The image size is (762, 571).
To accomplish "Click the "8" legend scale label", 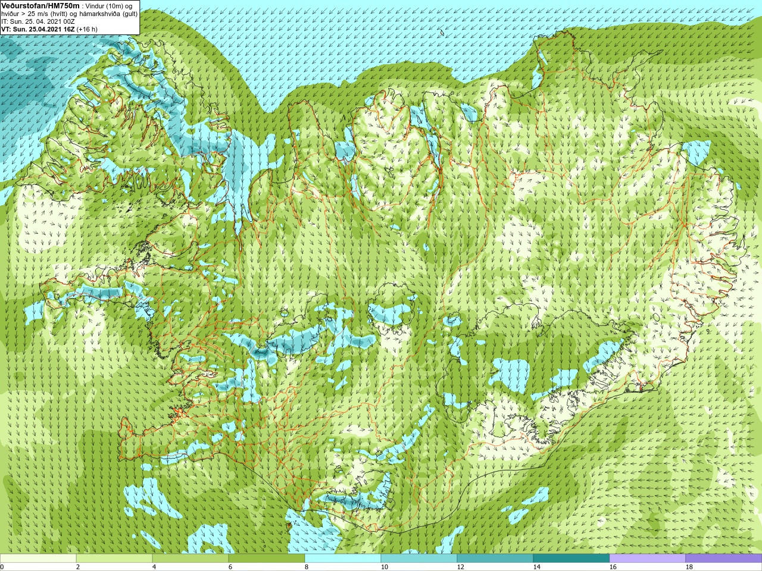I will tap(307, 567).
